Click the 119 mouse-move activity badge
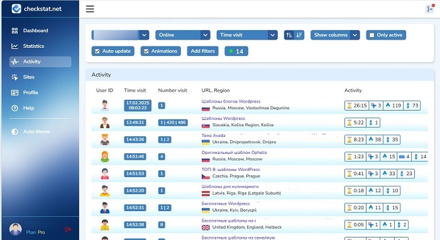The height and width of the screenshot is (240, 440). click(393, 106)
